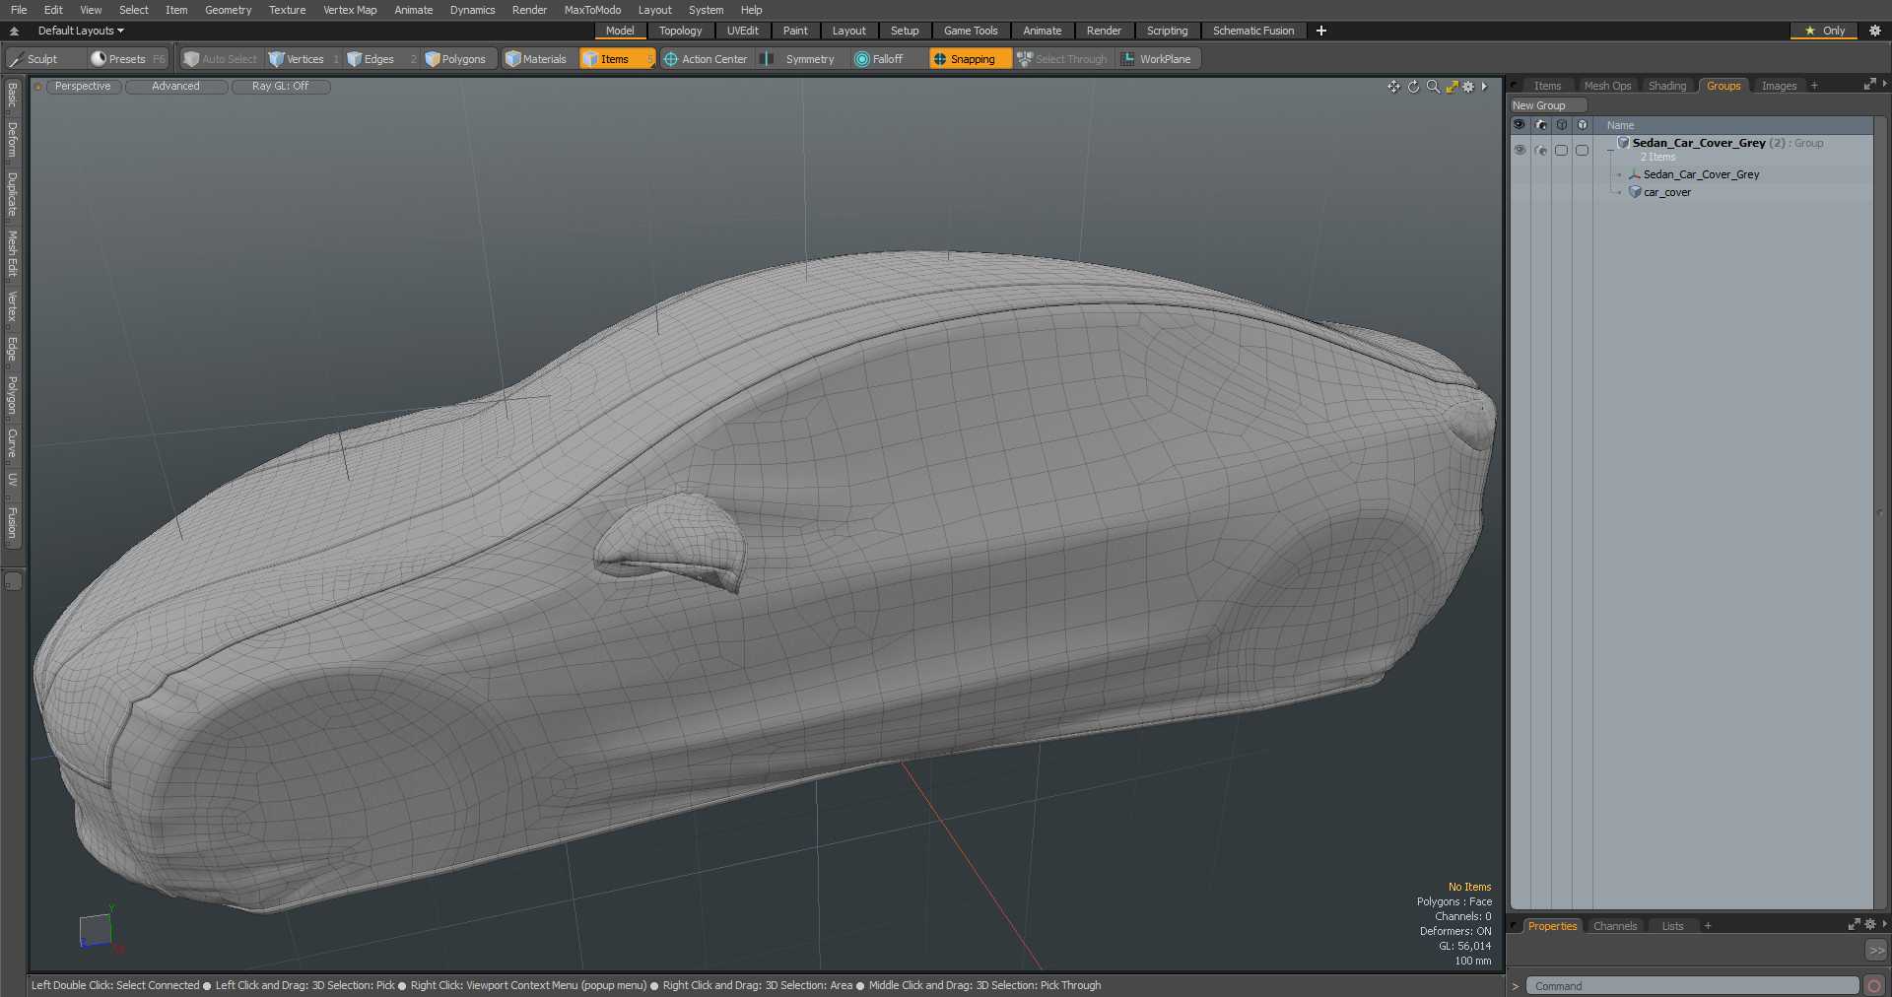Open the Ray GL: Off dropdown
Viewport: 1892px width, 997px height.
pos(280,87)
